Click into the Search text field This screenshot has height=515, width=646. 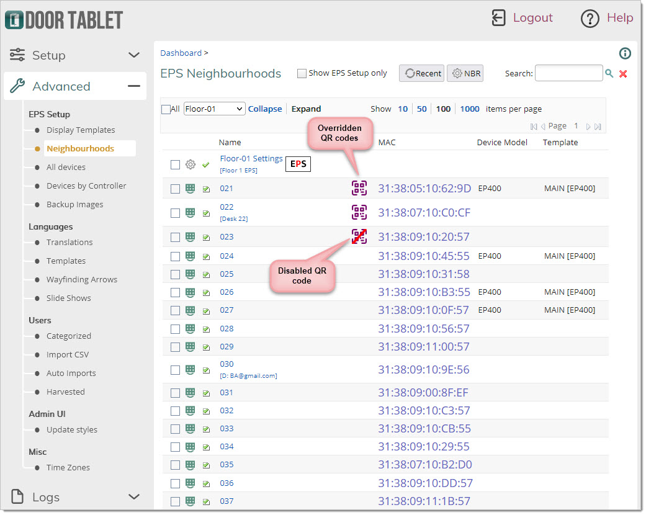[568, 73]
